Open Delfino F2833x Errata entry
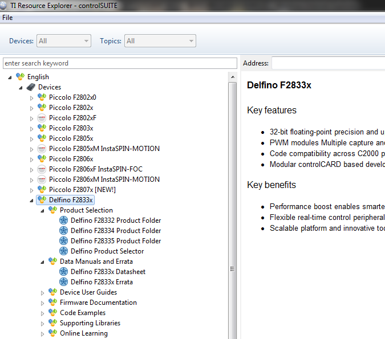Screen dimensions: 385x339 click(102, 282)
